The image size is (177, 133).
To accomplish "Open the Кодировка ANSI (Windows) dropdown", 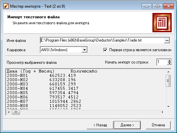I will tap(84, 50).
